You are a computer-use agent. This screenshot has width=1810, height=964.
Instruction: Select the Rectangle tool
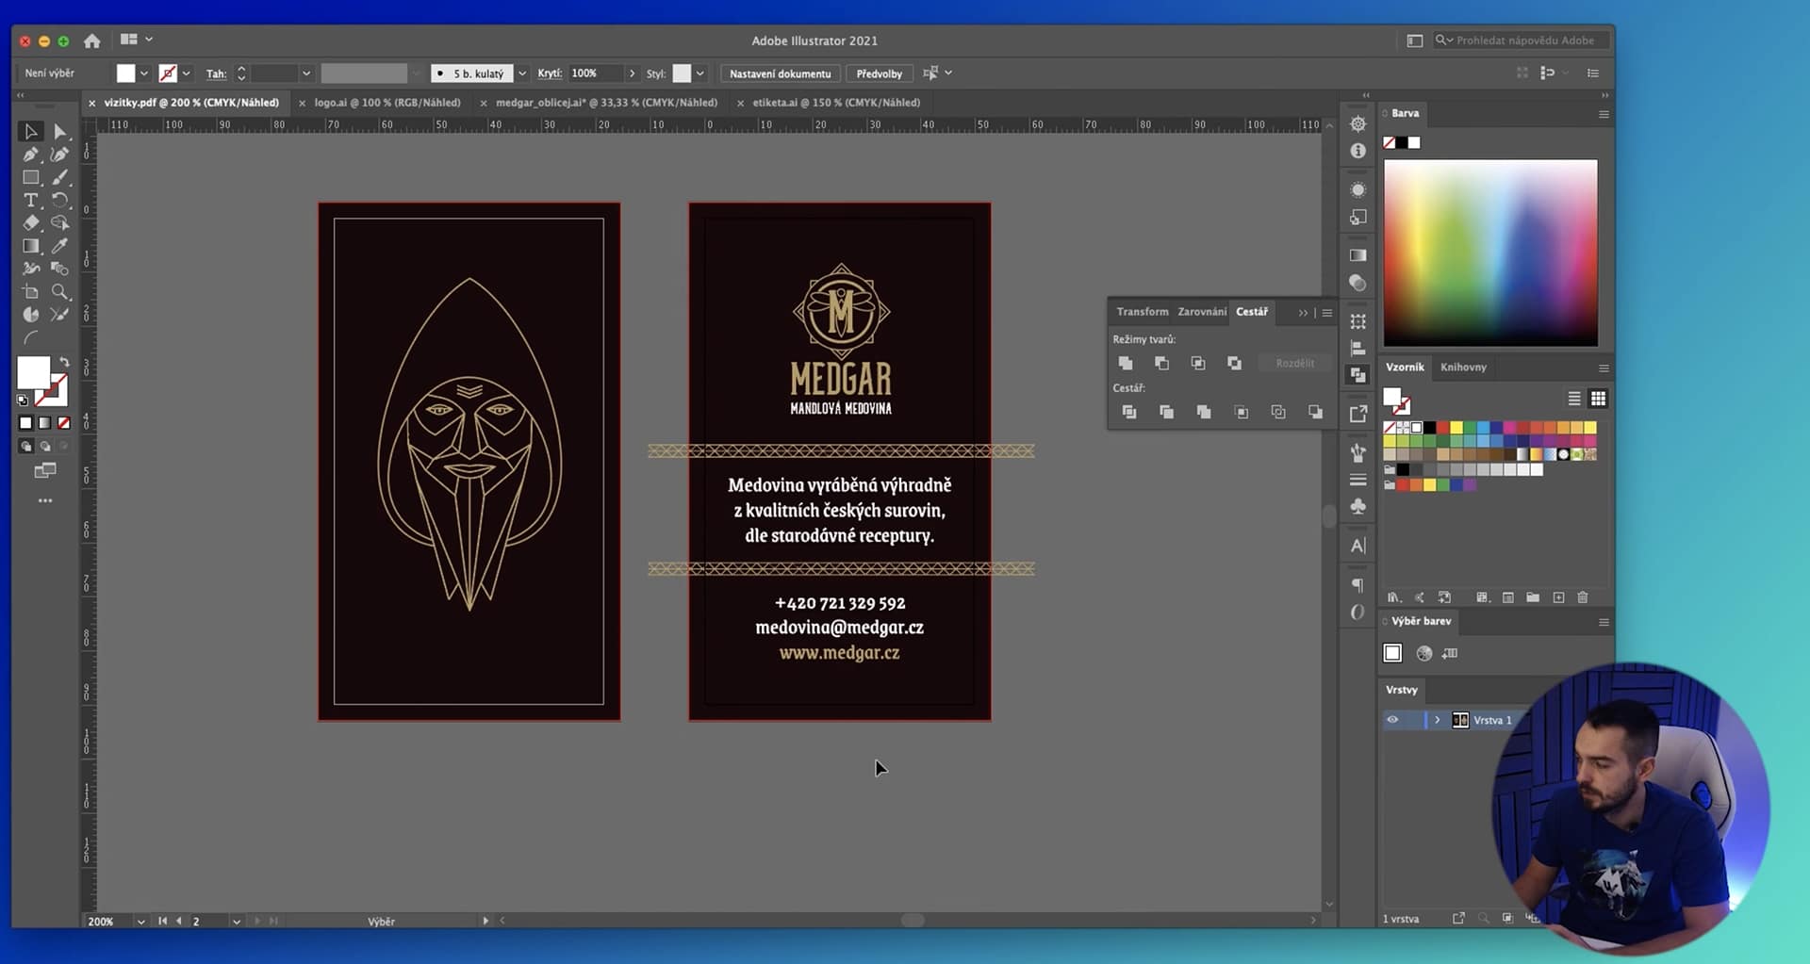[30, 177]
